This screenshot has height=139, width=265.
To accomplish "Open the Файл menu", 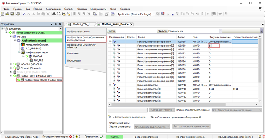I will coord(6,9).
